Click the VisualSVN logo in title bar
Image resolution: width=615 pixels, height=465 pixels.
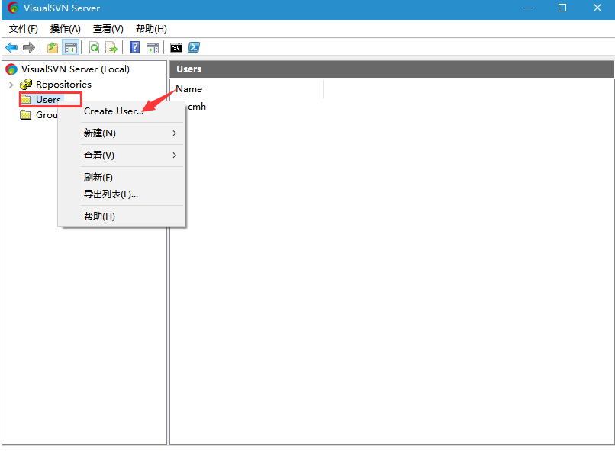(x=13, y=8)
